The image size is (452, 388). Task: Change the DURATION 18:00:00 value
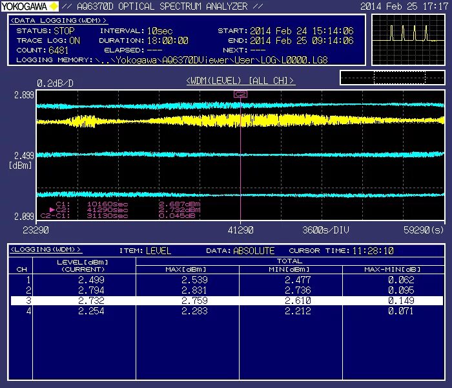(x=167, y=40)
